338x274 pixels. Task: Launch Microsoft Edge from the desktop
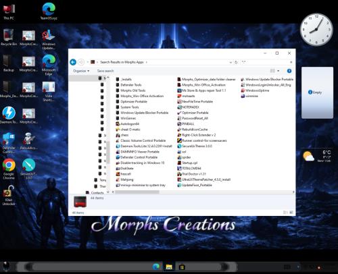point(49,65)
